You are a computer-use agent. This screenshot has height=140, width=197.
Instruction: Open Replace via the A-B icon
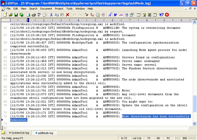pyautogui.click(x=92, y=15)
